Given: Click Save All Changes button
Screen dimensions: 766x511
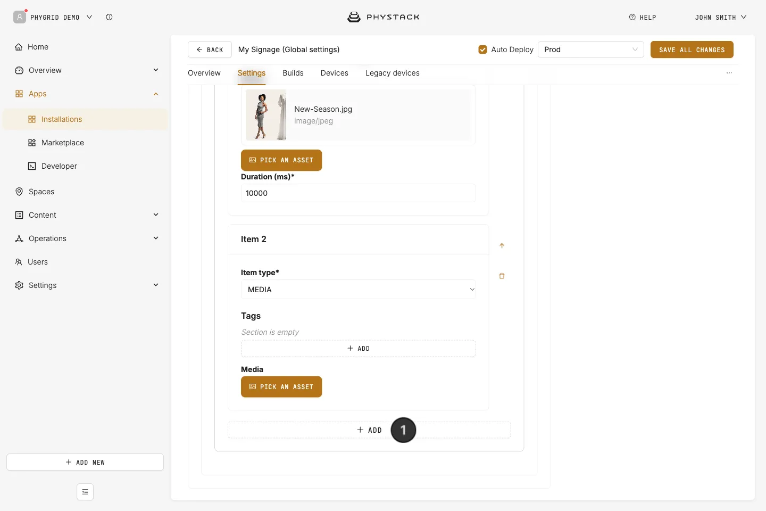Looking at the screenshot, I should pos(692,50).
